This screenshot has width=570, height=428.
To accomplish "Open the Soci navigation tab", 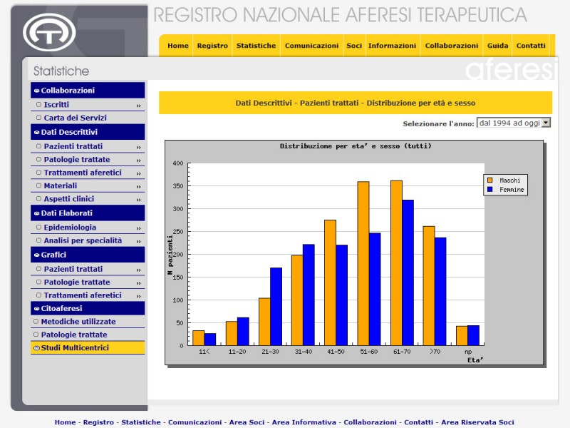I will tap(354, 46).
